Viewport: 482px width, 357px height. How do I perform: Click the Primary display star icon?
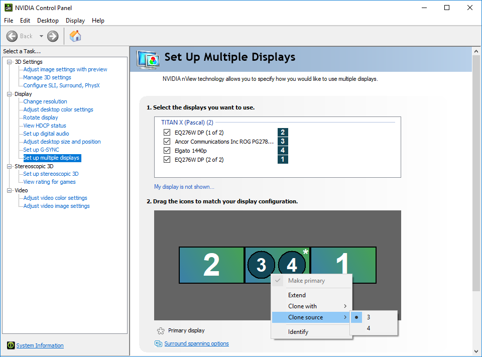[161, 331]
